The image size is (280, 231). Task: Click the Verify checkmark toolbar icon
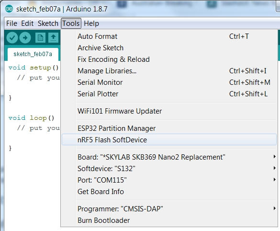pos(12,38)
